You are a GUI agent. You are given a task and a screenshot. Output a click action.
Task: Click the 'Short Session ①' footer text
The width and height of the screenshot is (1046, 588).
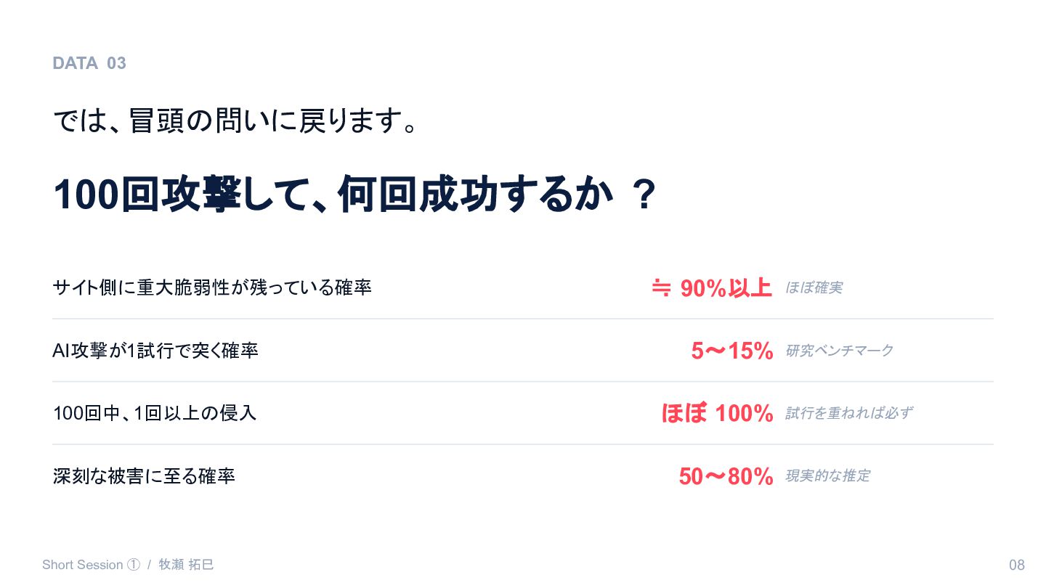(x=91, y=565)
